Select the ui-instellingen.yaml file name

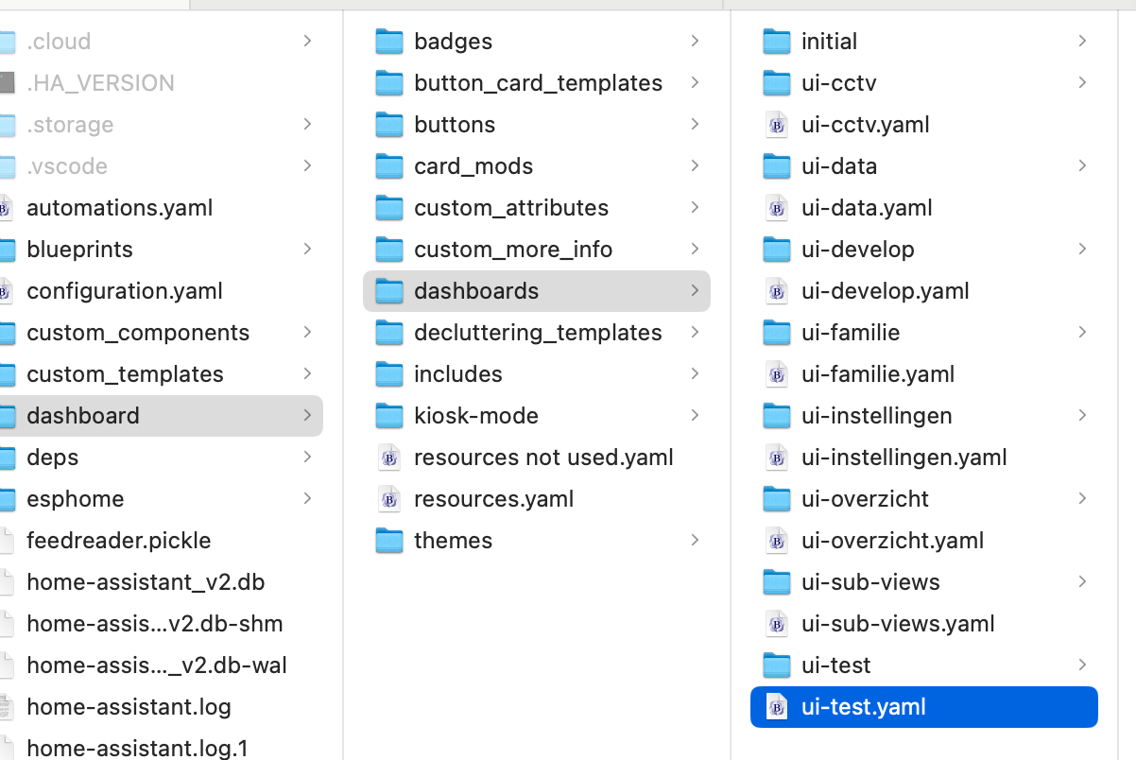[904, 458]
